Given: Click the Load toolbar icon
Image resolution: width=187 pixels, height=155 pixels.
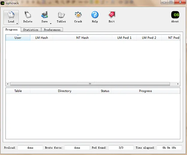Looking at the screenshot, I should point(11,15).
